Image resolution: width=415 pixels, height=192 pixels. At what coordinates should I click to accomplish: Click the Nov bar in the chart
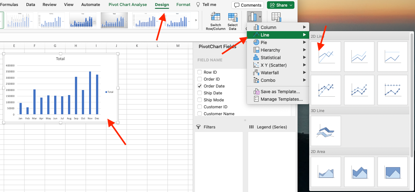click(x=90, y=93)
